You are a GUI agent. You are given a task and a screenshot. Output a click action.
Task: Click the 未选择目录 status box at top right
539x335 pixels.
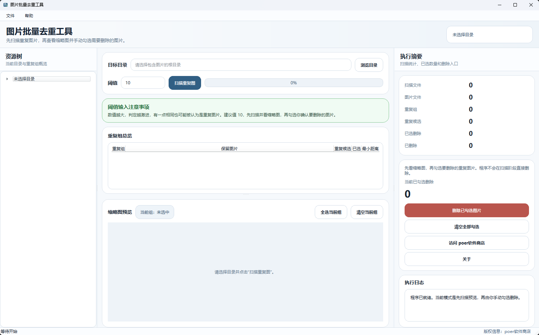click(489, 35)
